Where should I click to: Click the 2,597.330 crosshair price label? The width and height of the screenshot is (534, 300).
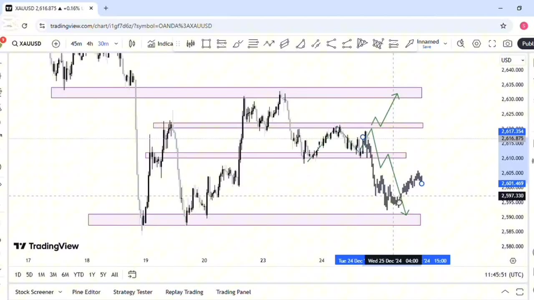coord(512,196)
